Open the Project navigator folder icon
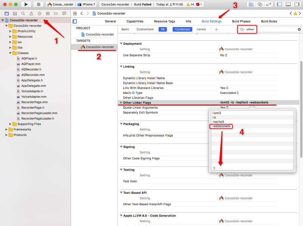This screenshot has height=226, width=303. (7, 13)
